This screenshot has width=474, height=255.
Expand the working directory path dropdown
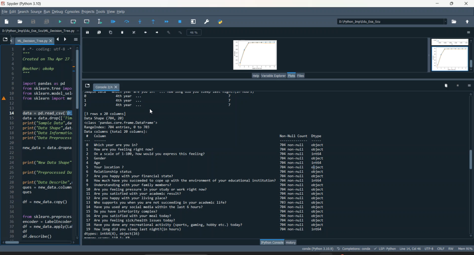[x=446, y=22]
